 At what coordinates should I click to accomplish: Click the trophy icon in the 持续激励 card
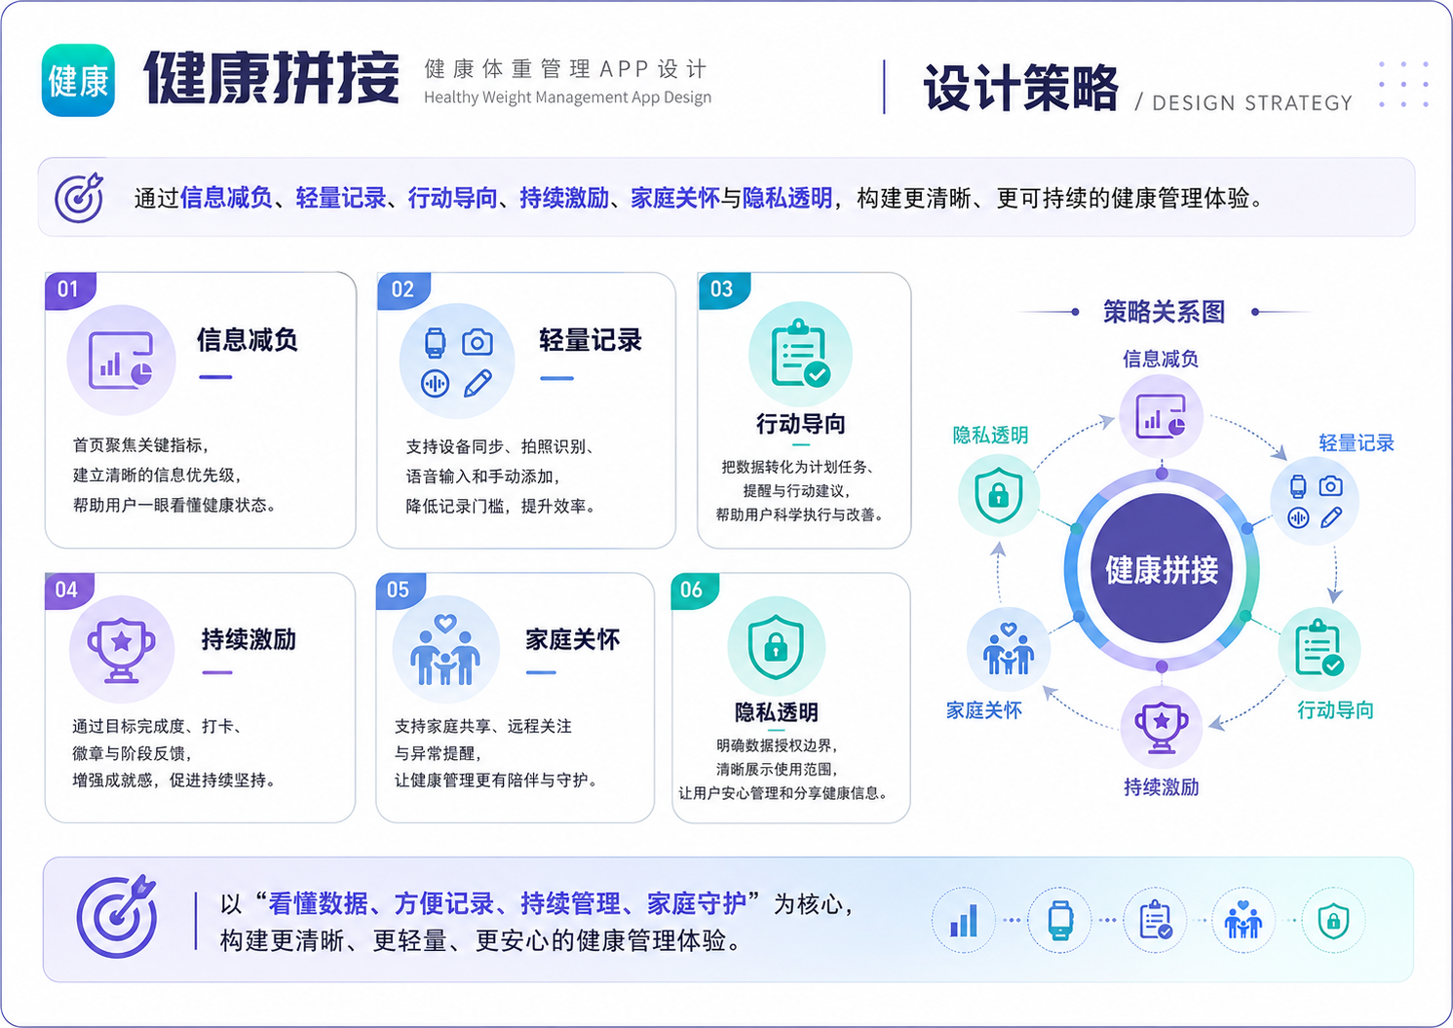click(x=122, y=649)
